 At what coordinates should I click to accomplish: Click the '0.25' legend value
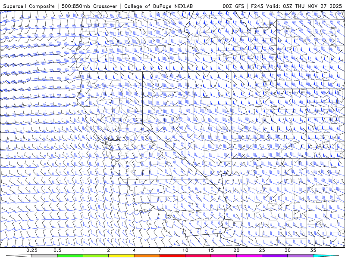[31, 250]
